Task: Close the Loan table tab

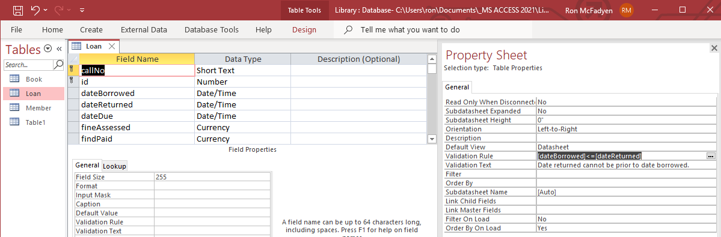Action: click(x=111, y=46)
